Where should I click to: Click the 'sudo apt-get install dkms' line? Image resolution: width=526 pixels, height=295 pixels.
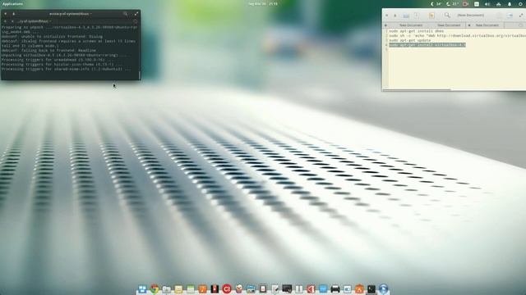coord(417,31)
